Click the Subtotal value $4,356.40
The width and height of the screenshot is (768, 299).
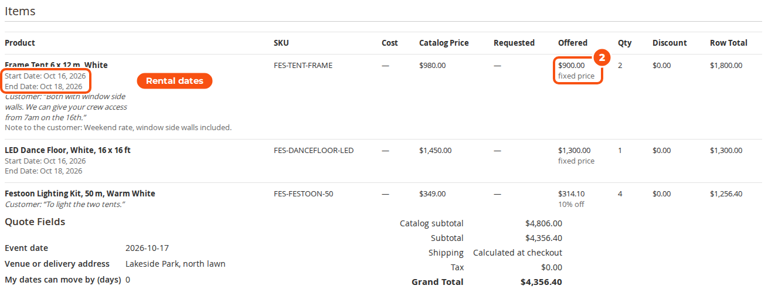coord(543,238)
